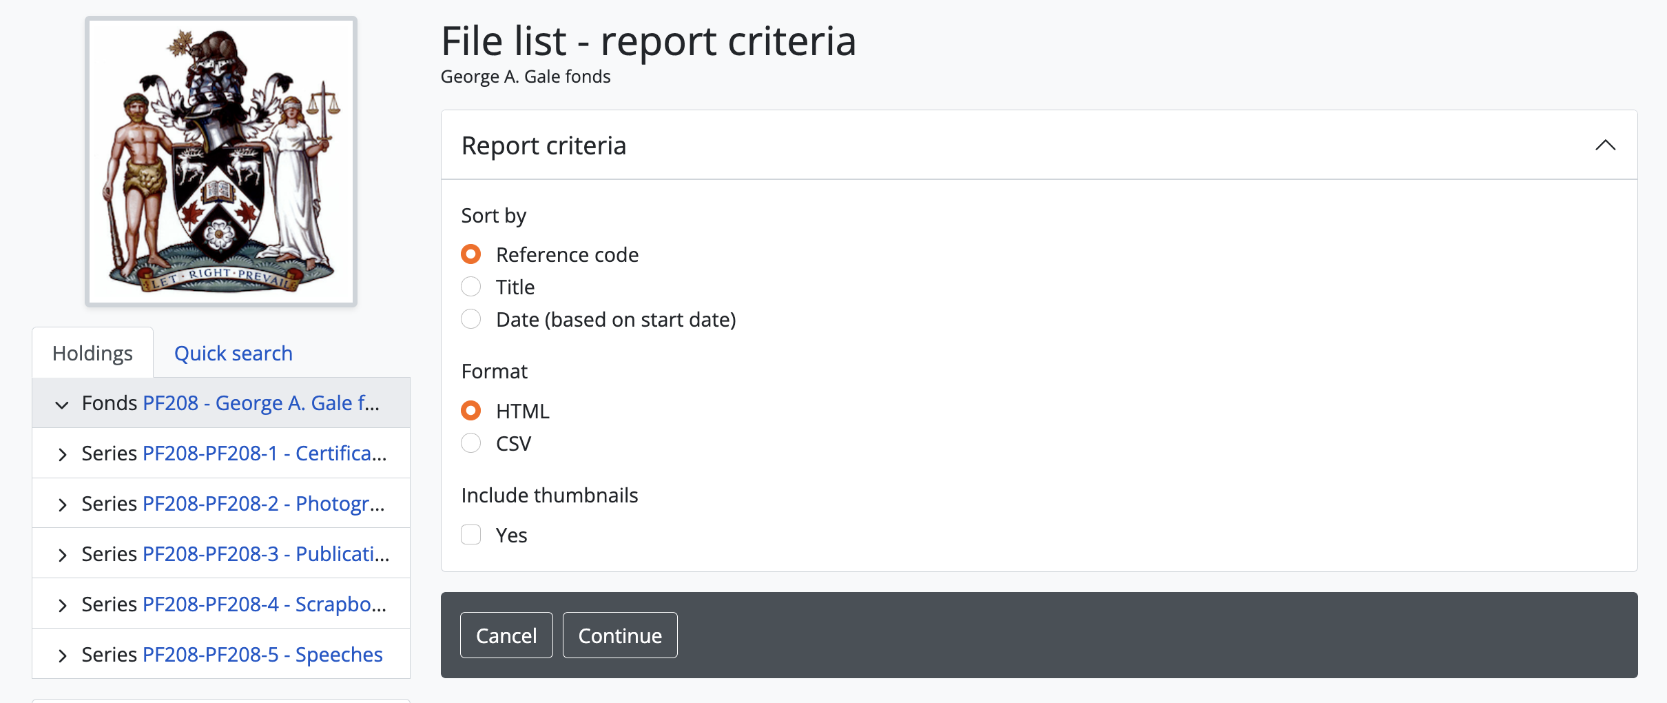The image size is (1667, 703).
Task: Select Reference code sort option
Action: pos(471,254)
